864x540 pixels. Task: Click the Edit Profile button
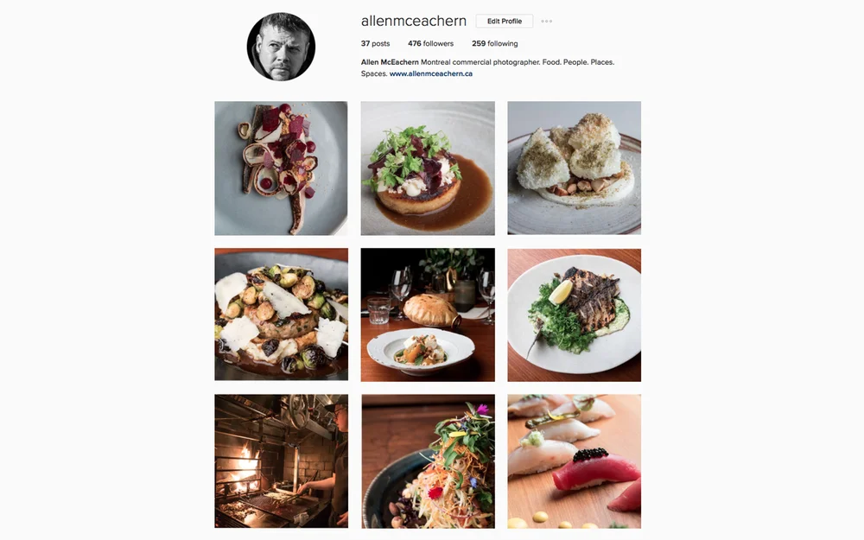pyautogui.click(x=505, y=22)
